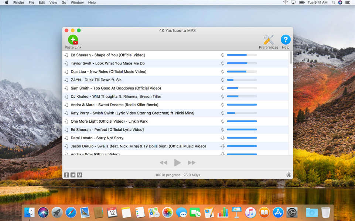Click the fast-forward next track button
355x221 pixels.
click(x=191, y=162)
